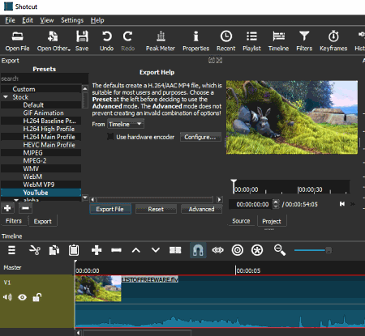Select the HEVC Main Profile preset
Screen dimensions: 365x336
(41, 145)
